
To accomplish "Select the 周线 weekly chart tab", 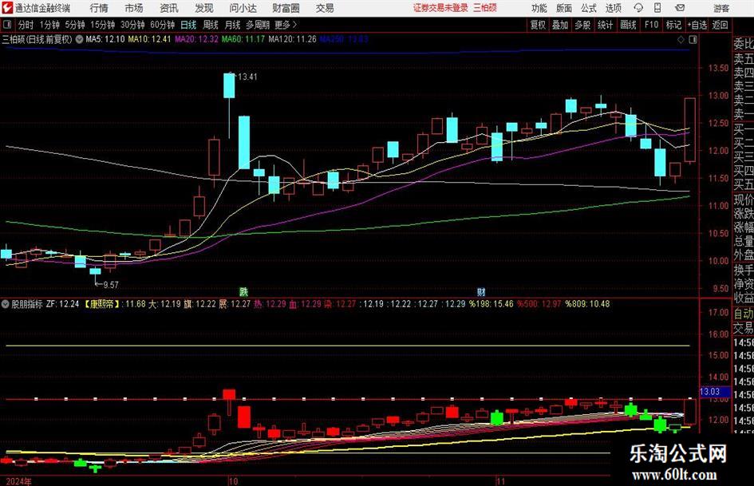I will [x=211, y=25].
